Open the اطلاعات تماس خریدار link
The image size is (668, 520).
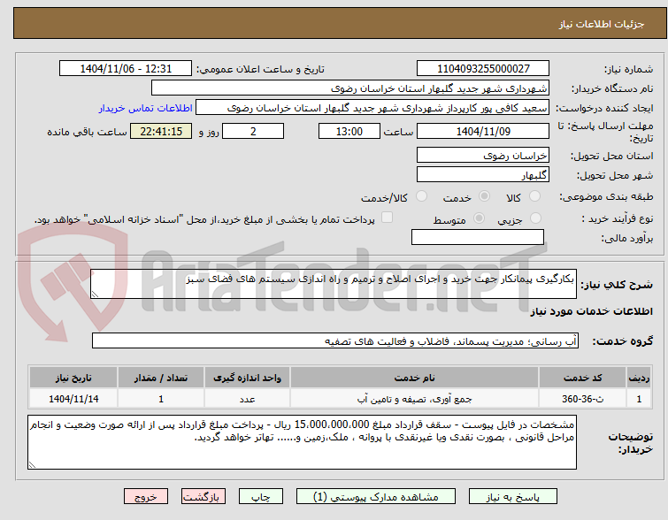coord(146,108)
